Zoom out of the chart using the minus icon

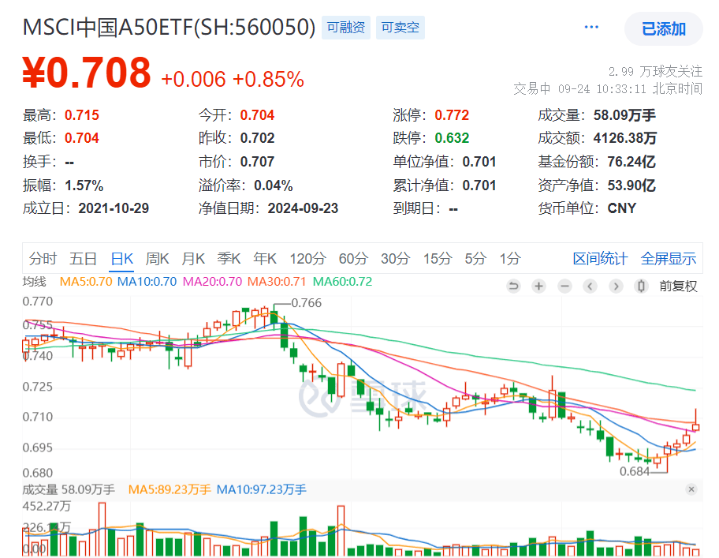coord(564,286)
